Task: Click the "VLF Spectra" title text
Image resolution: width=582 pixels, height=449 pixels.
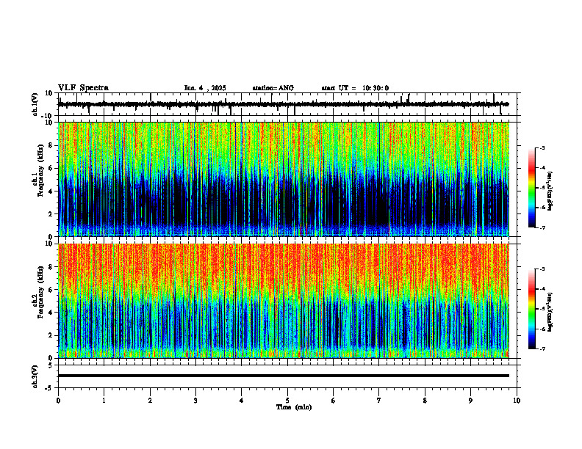Action: (x=83, y=88)
